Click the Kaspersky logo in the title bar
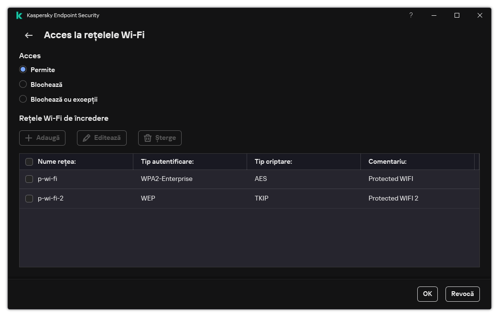The height and width of the screenshot is (317, 499). tap(19, 15)
